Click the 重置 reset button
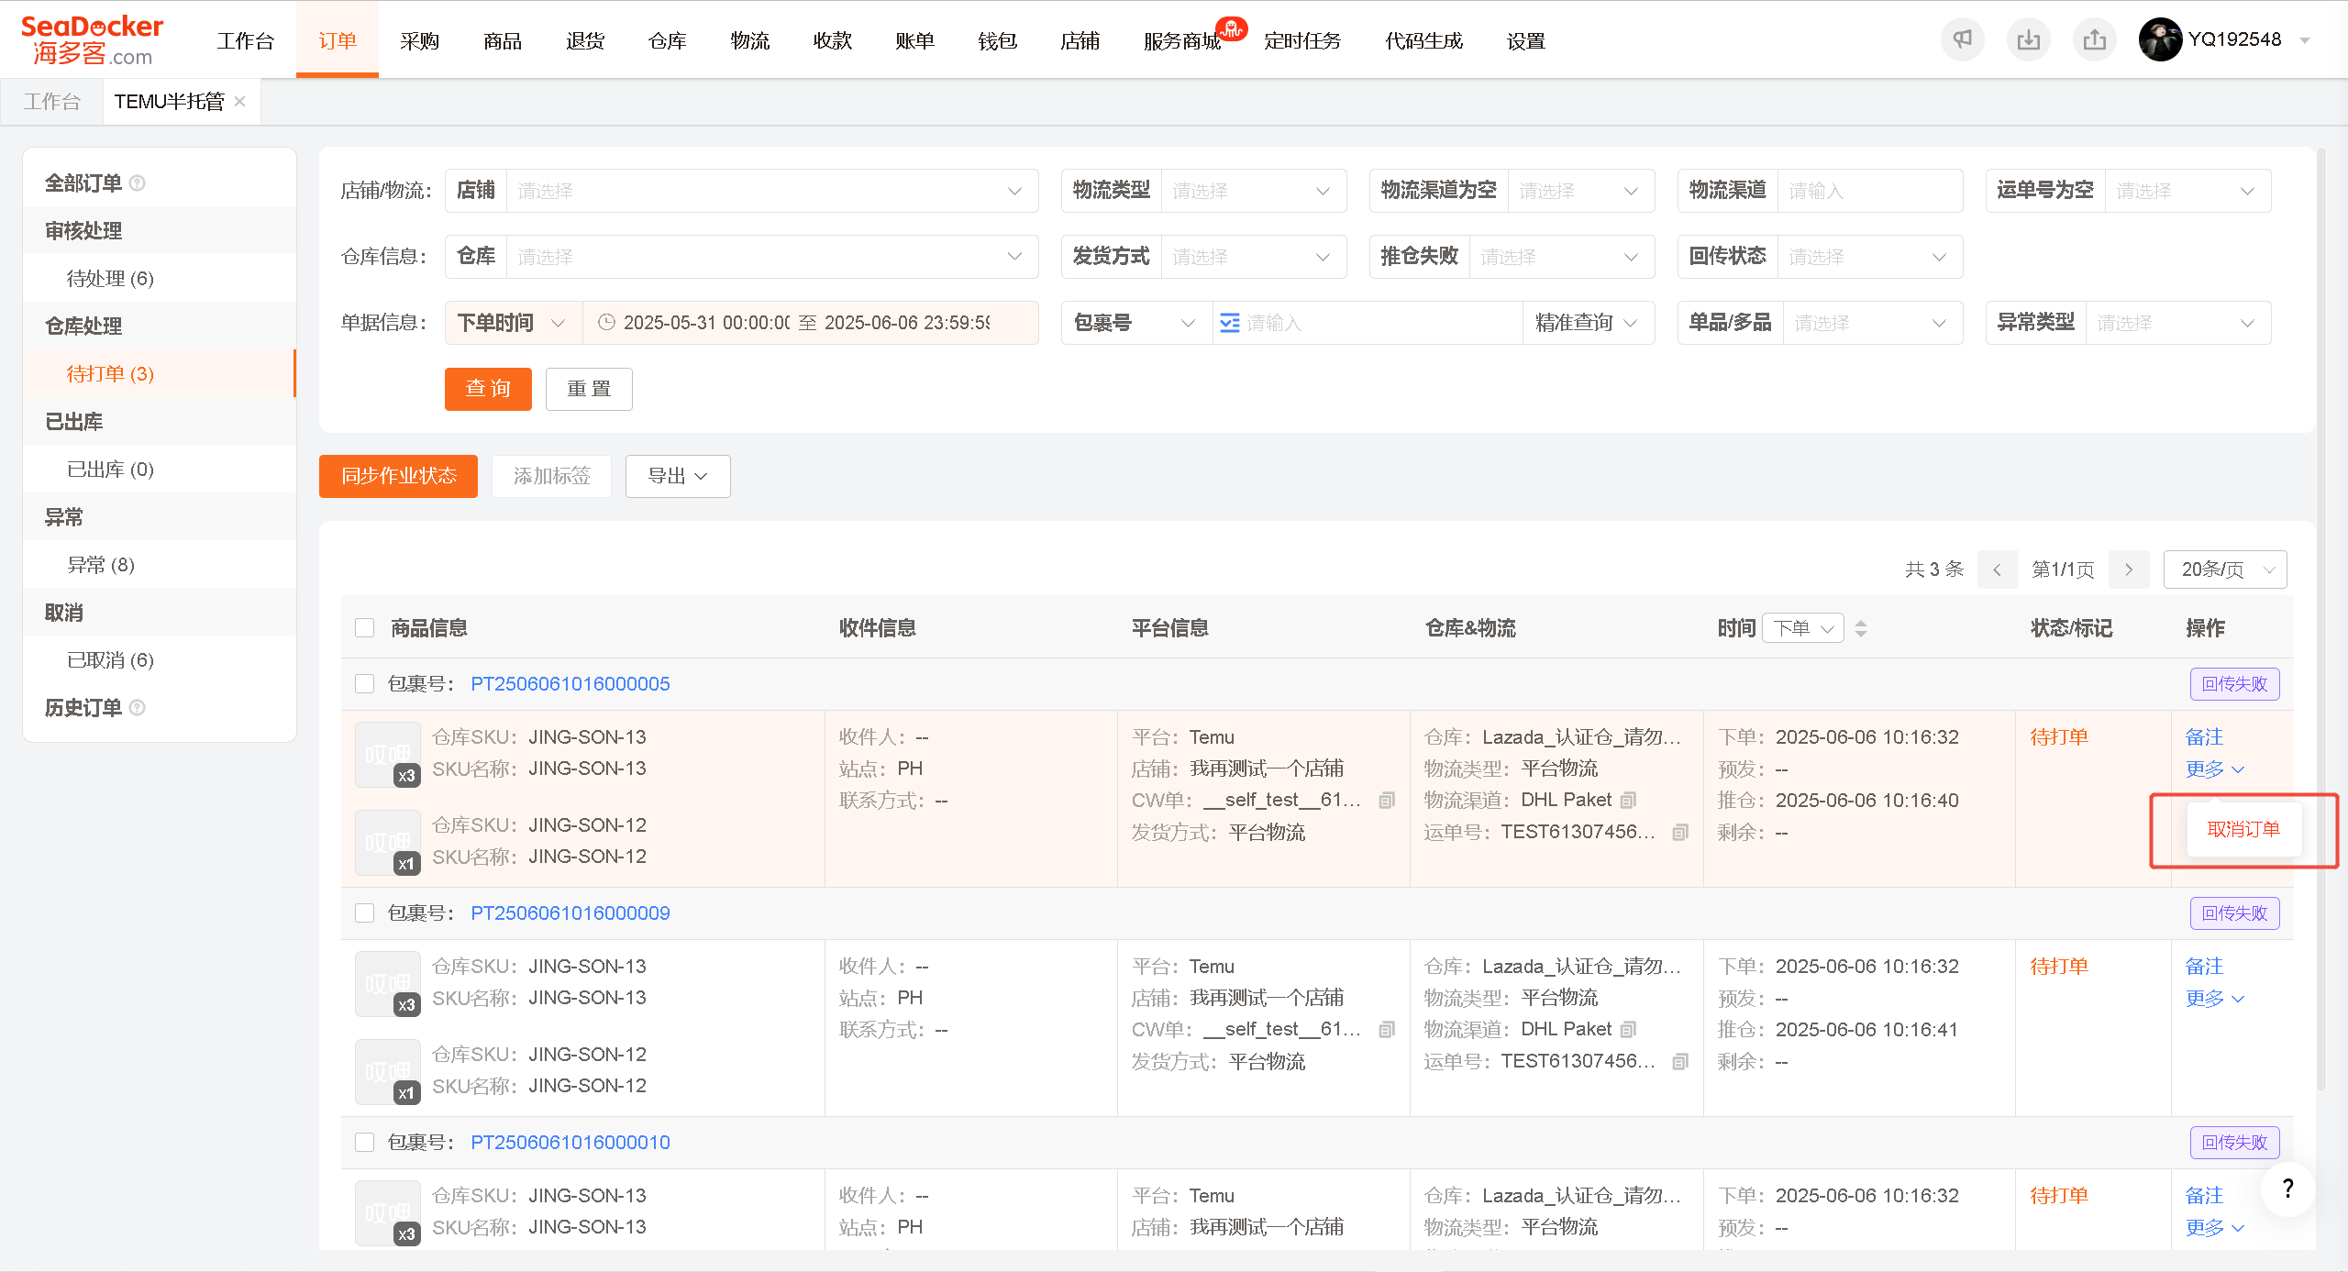2348x1272 pixels. (x=589, y=389)
